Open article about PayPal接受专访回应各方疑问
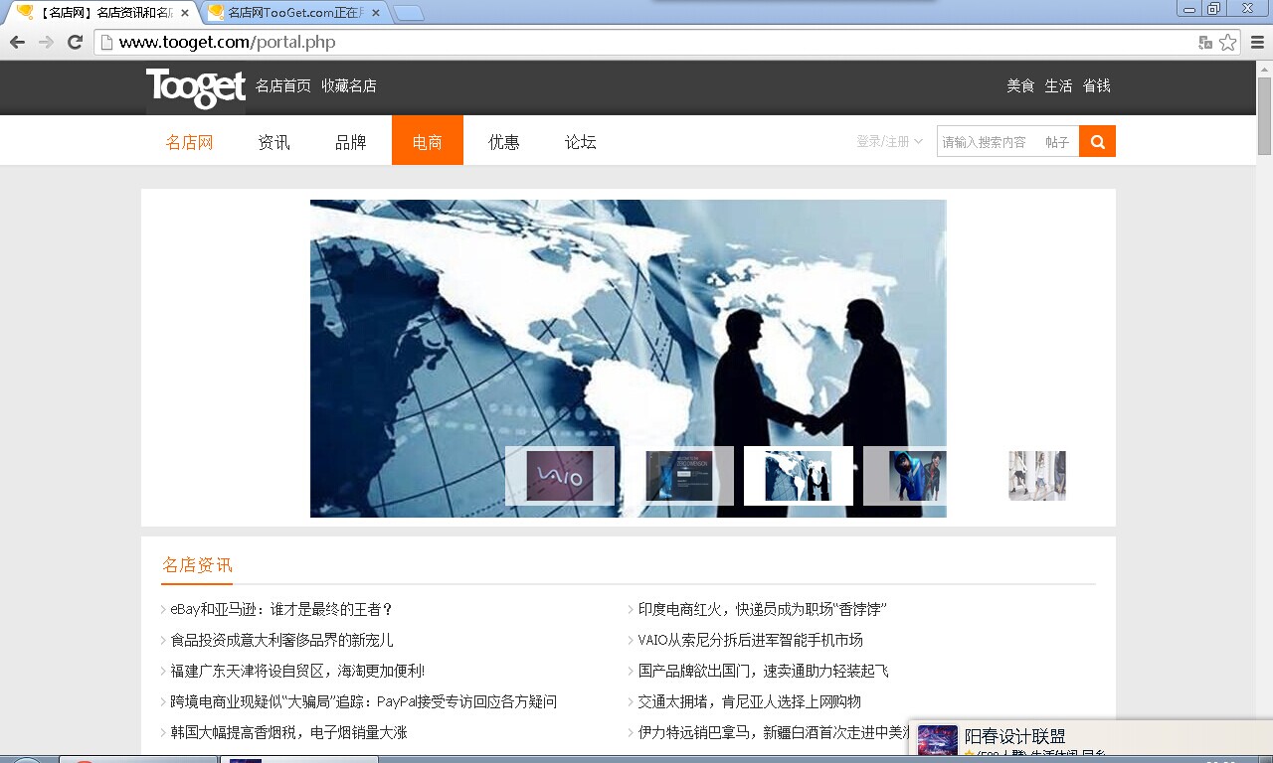Viewport: 1273px width, 763px height. [x=363, y=701]
